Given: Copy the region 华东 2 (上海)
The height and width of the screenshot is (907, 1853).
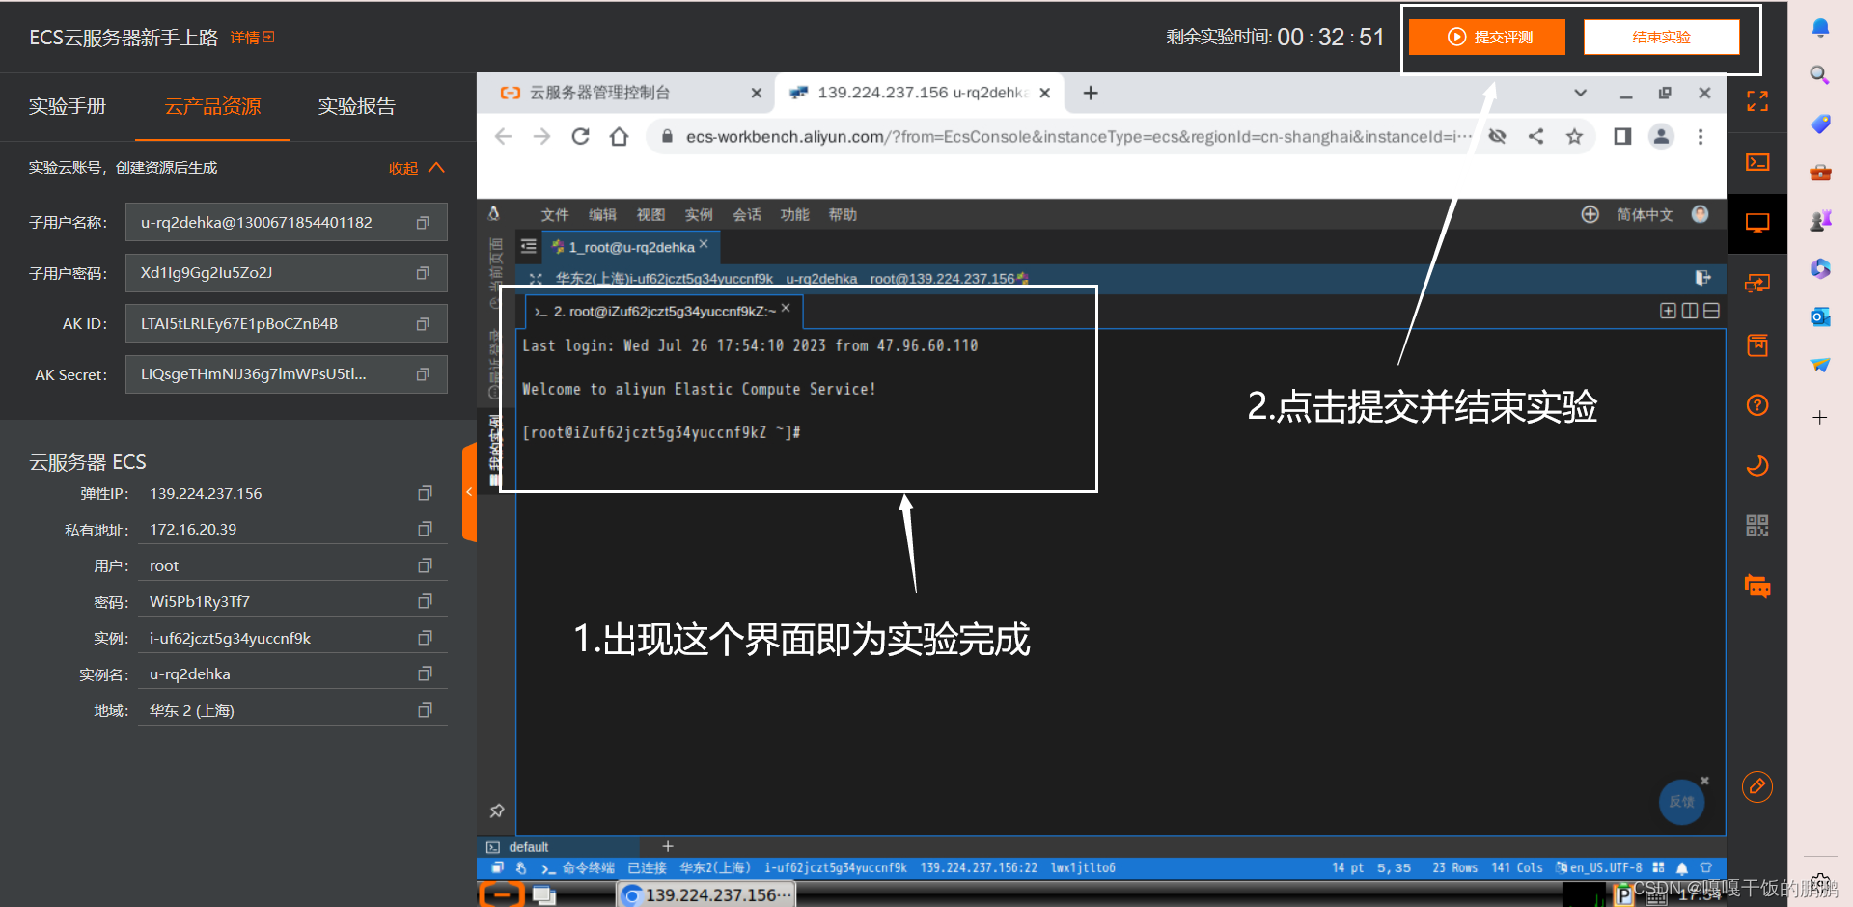Looking at the screenshot, I should point(425,710).
